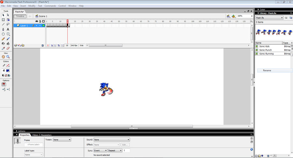
Task: Pick the Pen tool
Action: 3,29
